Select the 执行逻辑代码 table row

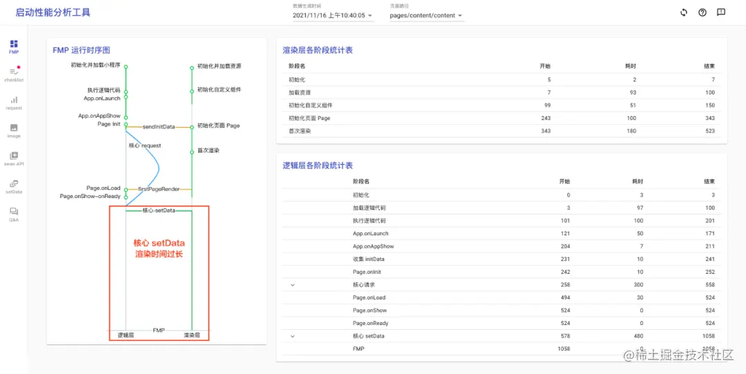coord(501,221)
